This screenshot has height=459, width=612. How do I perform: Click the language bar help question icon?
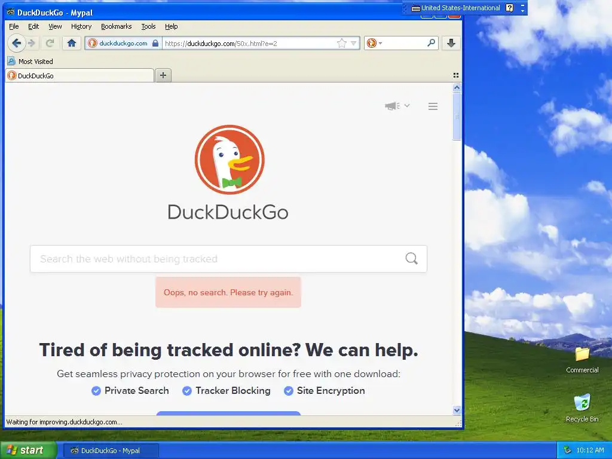click(509, 8)
